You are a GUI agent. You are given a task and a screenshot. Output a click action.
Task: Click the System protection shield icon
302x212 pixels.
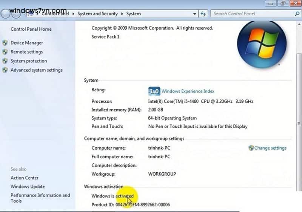pos(5,61)
